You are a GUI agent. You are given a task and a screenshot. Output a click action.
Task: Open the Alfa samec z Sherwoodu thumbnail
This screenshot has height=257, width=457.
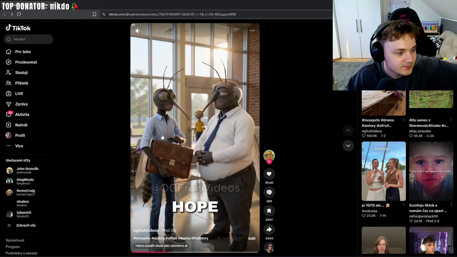pyautogui.click(x=431, y=99)
